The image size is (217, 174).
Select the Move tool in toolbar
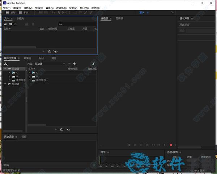pyautogui.click(x=54, y=13)
